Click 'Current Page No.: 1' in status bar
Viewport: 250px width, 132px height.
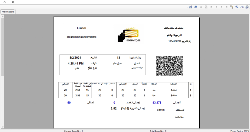coord(73,131)
